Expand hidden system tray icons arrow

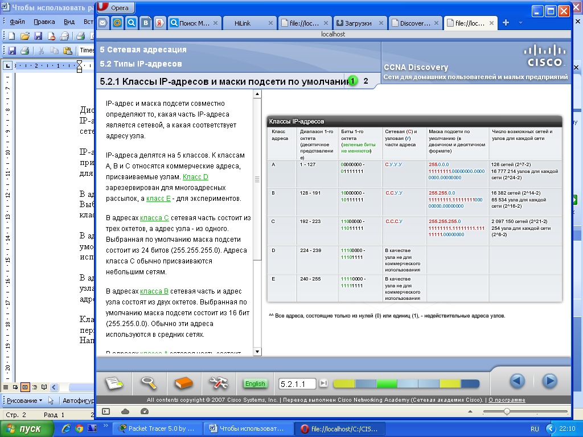pos(551,428)
